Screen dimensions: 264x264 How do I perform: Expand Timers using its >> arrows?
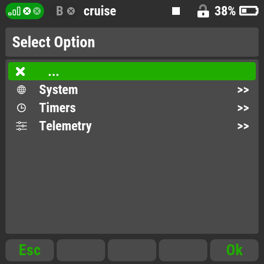pyautogui.click(x=243, y=108)
